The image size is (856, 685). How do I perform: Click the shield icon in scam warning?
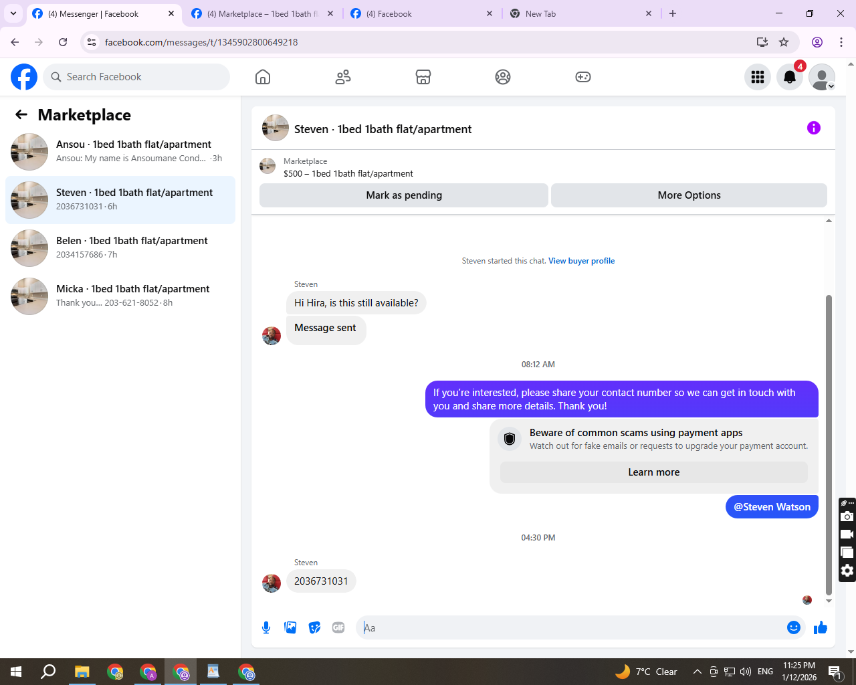point(510,439)
